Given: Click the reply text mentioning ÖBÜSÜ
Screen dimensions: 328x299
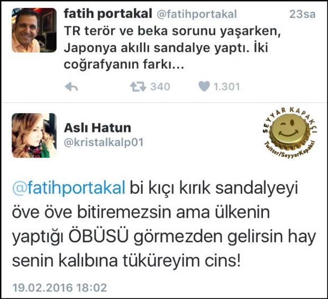Looking at the screenshot, I should click(164, 224).
